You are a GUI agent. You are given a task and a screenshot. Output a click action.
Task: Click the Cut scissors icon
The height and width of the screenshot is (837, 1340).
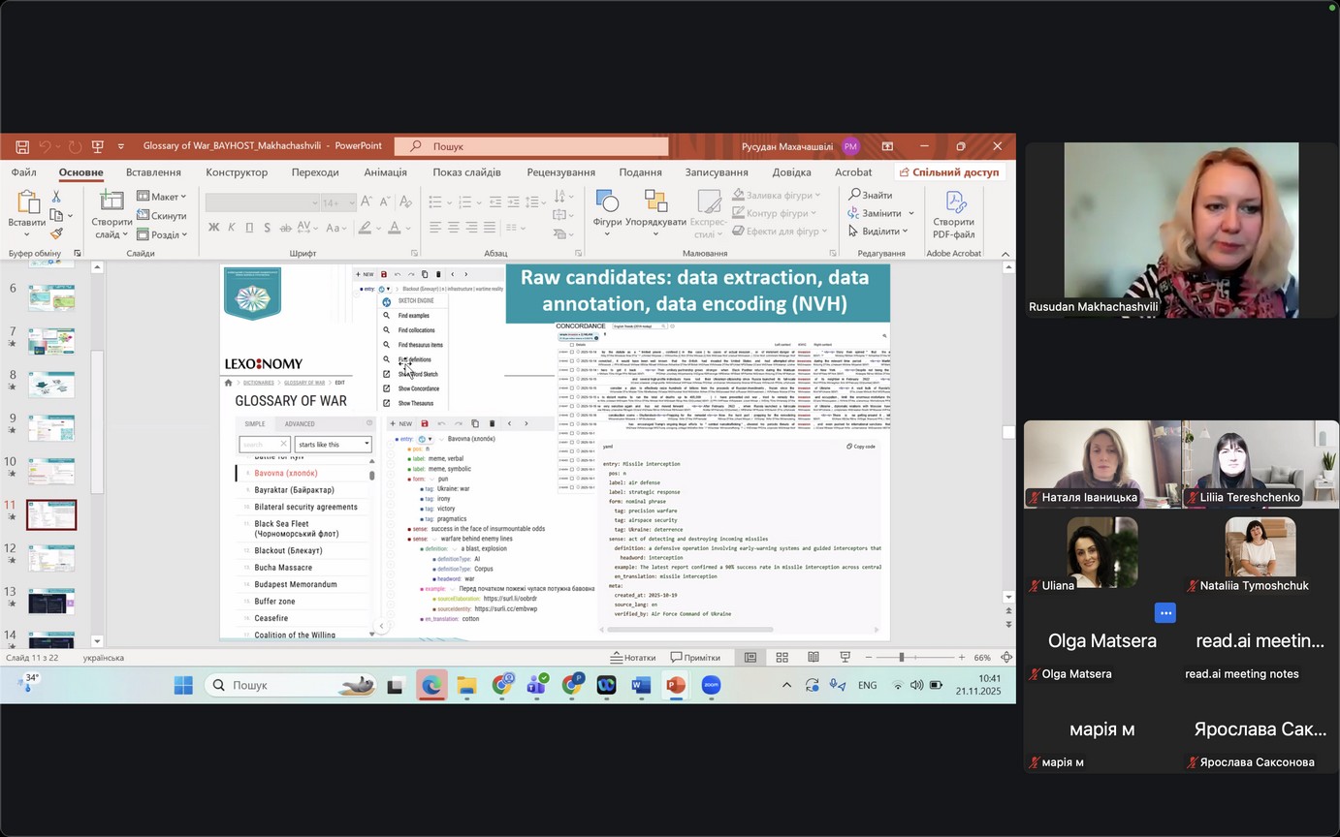pyautogui.click(x=56, y=197)
